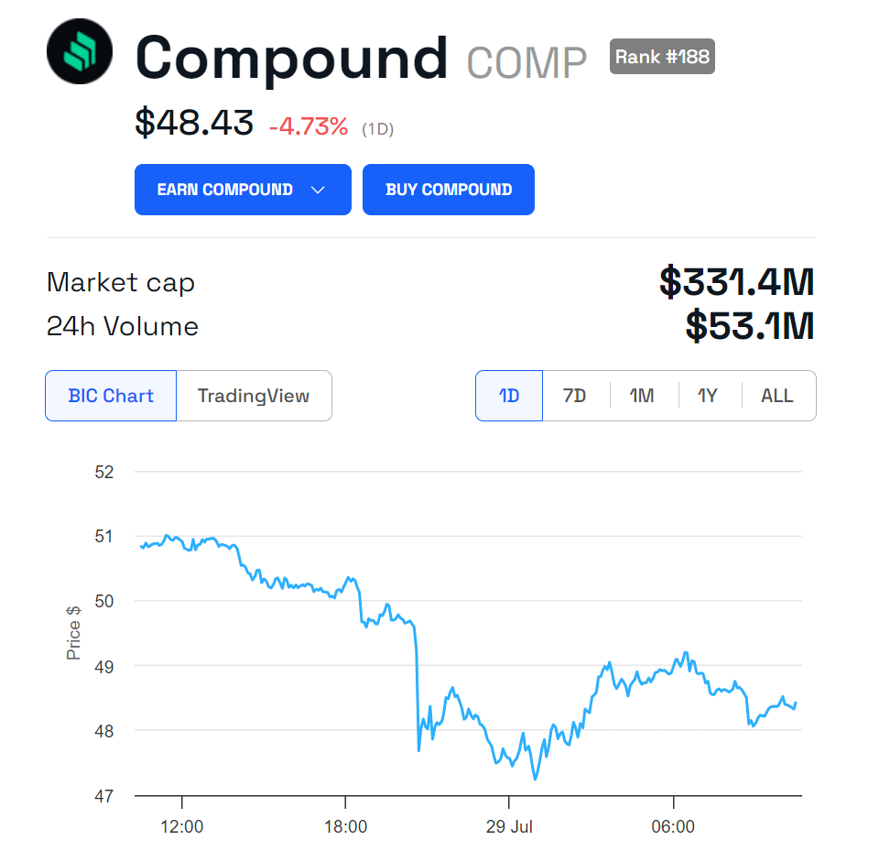Screen dimensions: 890x862
Task: Click the 18:00 label on the time axis
Action: 345,826
